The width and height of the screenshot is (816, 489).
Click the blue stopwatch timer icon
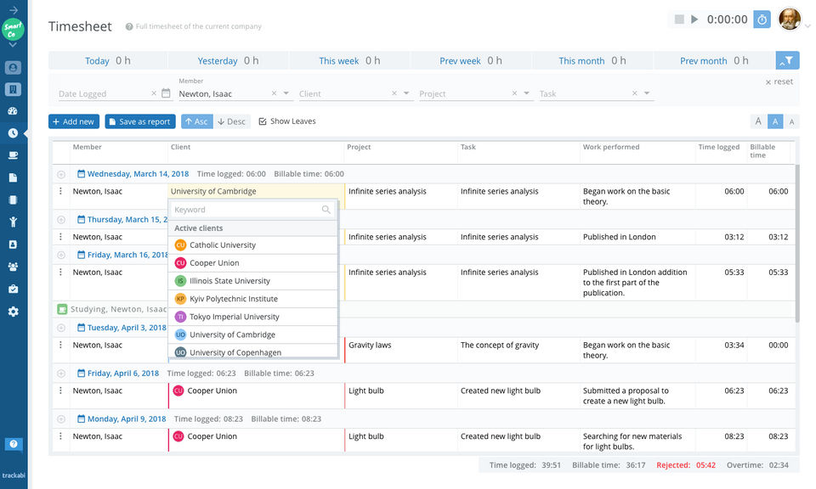coord(762,20)
